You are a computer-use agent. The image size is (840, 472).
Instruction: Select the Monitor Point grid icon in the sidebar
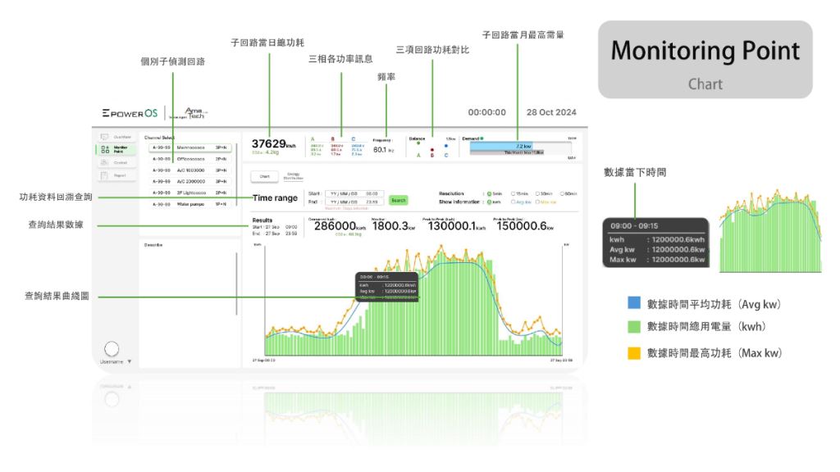[105, 150]
